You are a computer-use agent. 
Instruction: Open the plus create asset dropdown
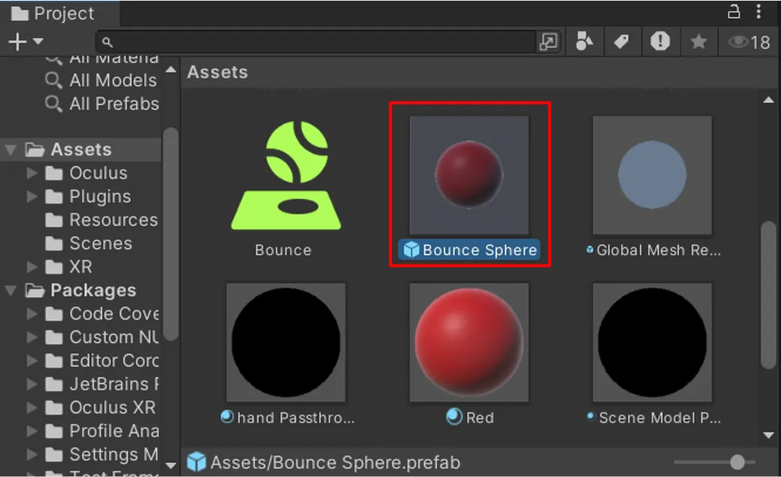pyautogui.click(x=25, y=42)
